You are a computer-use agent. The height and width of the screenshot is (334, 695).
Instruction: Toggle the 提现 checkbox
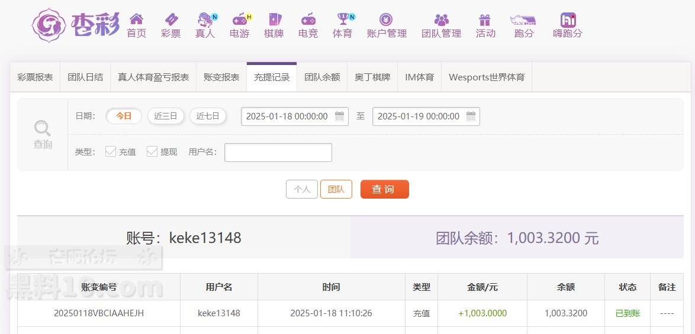[x=152, y=152]
